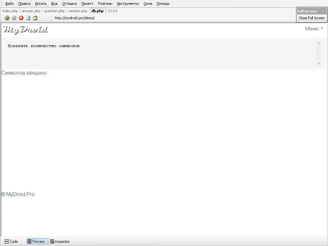Click the Full Screen panel title
The image size is (328, 246).
click(x=307, y=11)
